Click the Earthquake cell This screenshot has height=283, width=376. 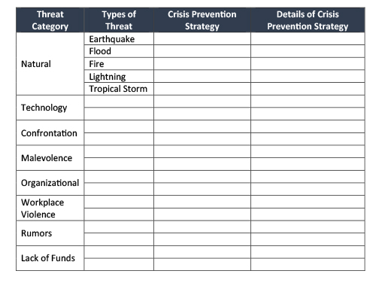[x=119, y=39]
